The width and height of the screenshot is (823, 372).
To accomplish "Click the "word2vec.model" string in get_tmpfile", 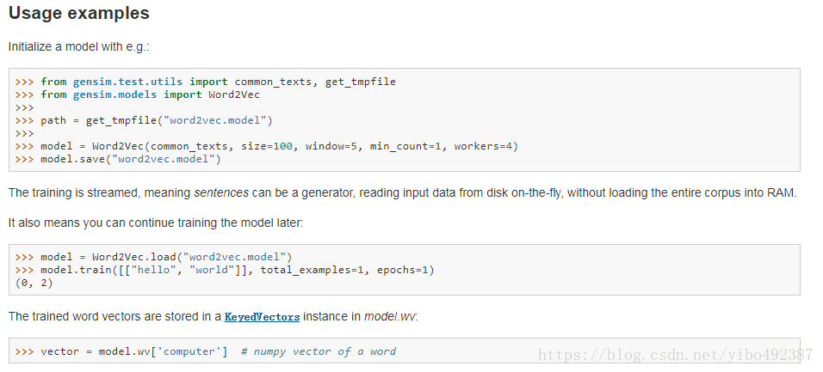I will 215,120.
